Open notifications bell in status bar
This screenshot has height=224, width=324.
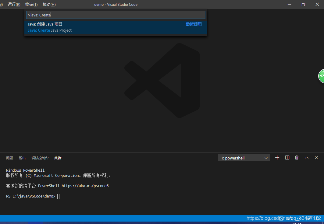(x=318, y=219)
